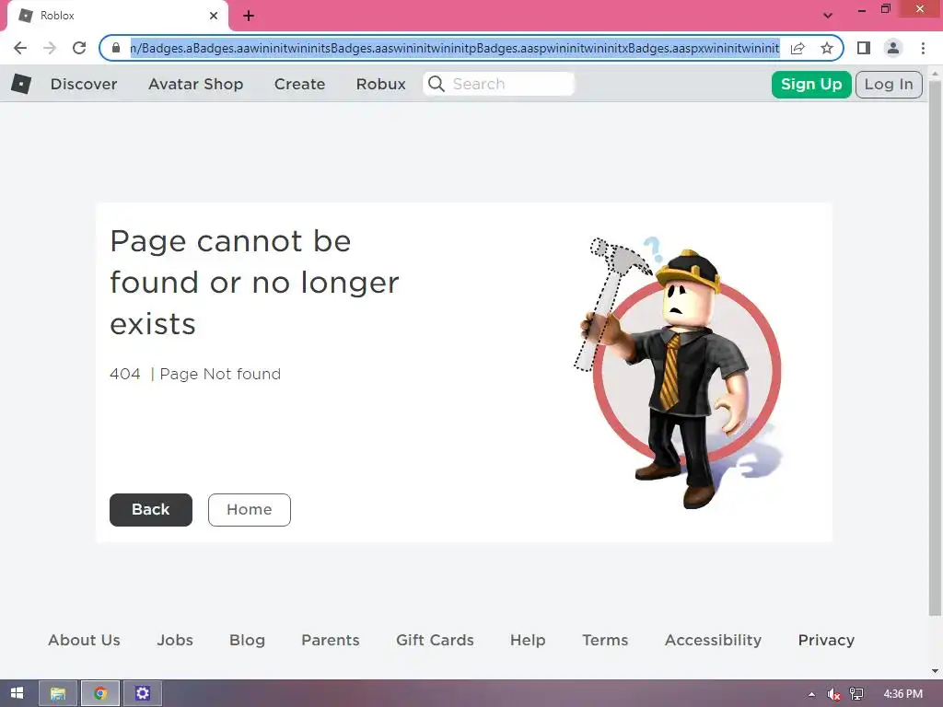Click the browser forward arrow
This screenshot has height=707, width=943.
tap(50, 48)
